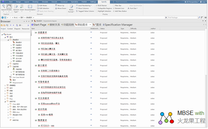Image resolution: width=208 pixels, height=129 pixels.
Task: Switch to the Resources tab in Browser
Action: 25,29
